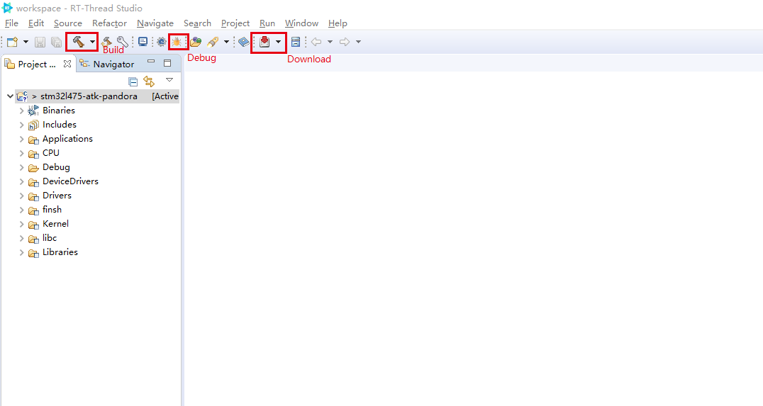Expand the Debug folder

[x=21, y=167]
